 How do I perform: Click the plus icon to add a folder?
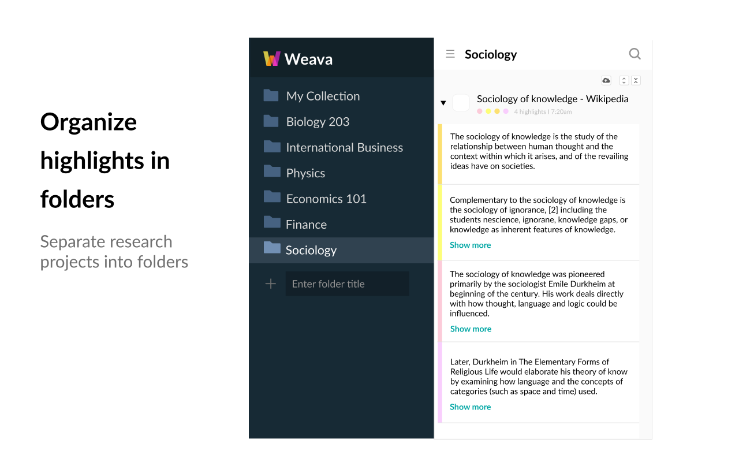coord(270,284)
